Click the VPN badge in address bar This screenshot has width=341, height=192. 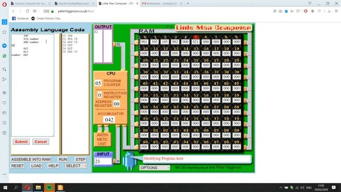46,11
